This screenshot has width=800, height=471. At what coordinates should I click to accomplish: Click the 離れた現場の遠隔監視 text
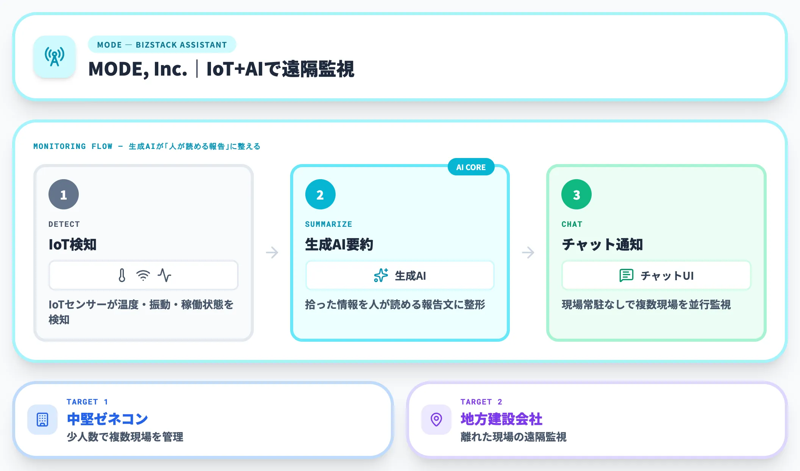[514, 437]
